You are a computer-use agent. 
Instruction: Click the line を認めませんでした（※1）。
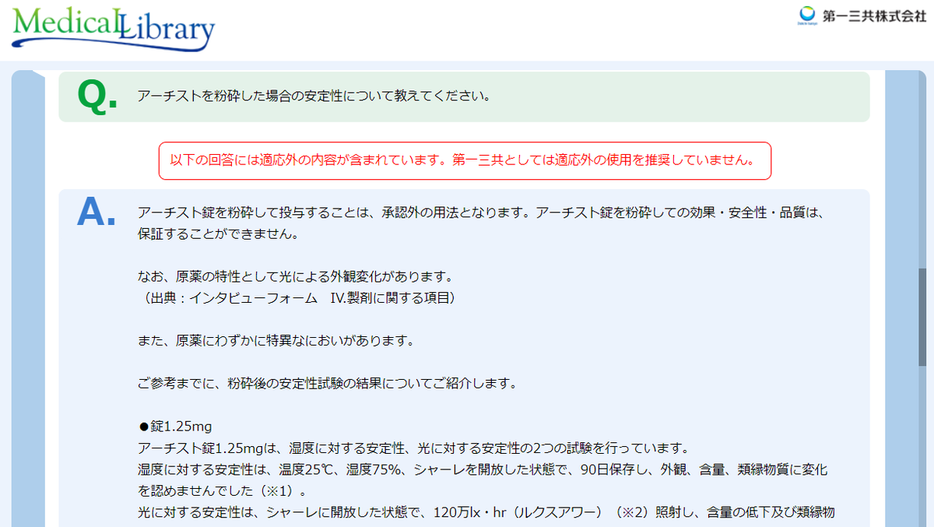(223, 490)
